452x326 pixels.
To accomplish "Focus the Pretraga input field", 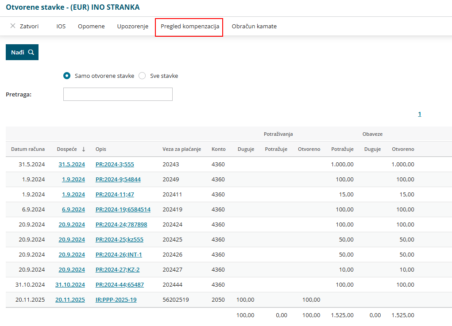I will pos(118,94).
